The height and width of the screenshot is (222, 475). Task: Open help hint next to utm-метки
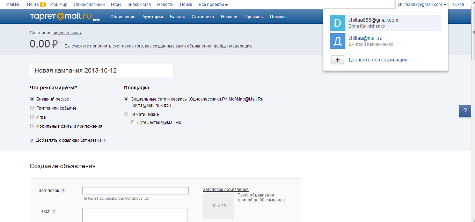click(104, 140)
